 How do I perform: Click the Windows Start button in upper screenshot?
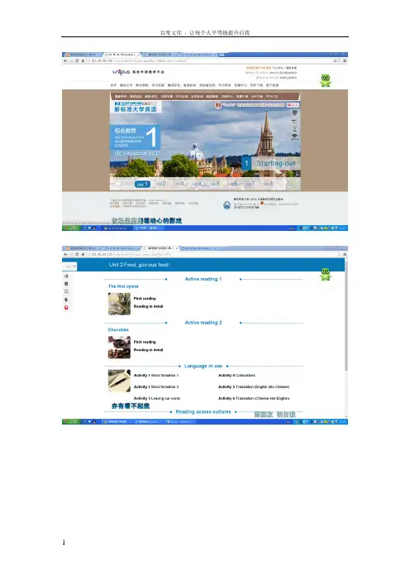point(71,228)
